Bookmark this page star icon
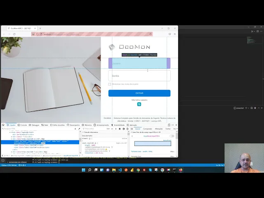 click(151, 34)
